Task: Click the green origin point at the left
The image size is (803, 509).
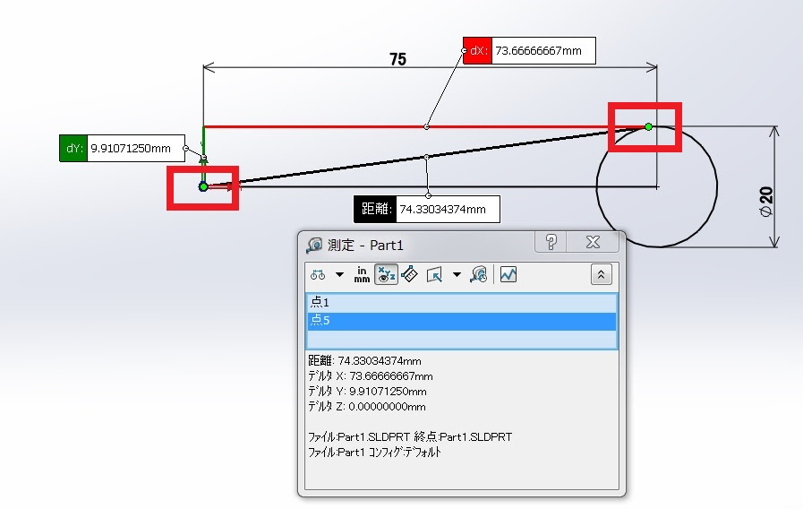Action: [203, 187]
